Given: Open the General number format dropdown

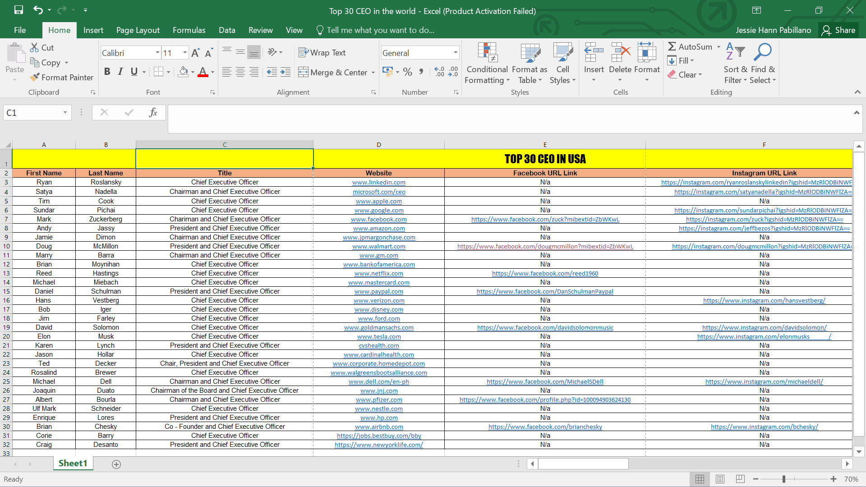Looking at the screenshot, I should point(456,53).
